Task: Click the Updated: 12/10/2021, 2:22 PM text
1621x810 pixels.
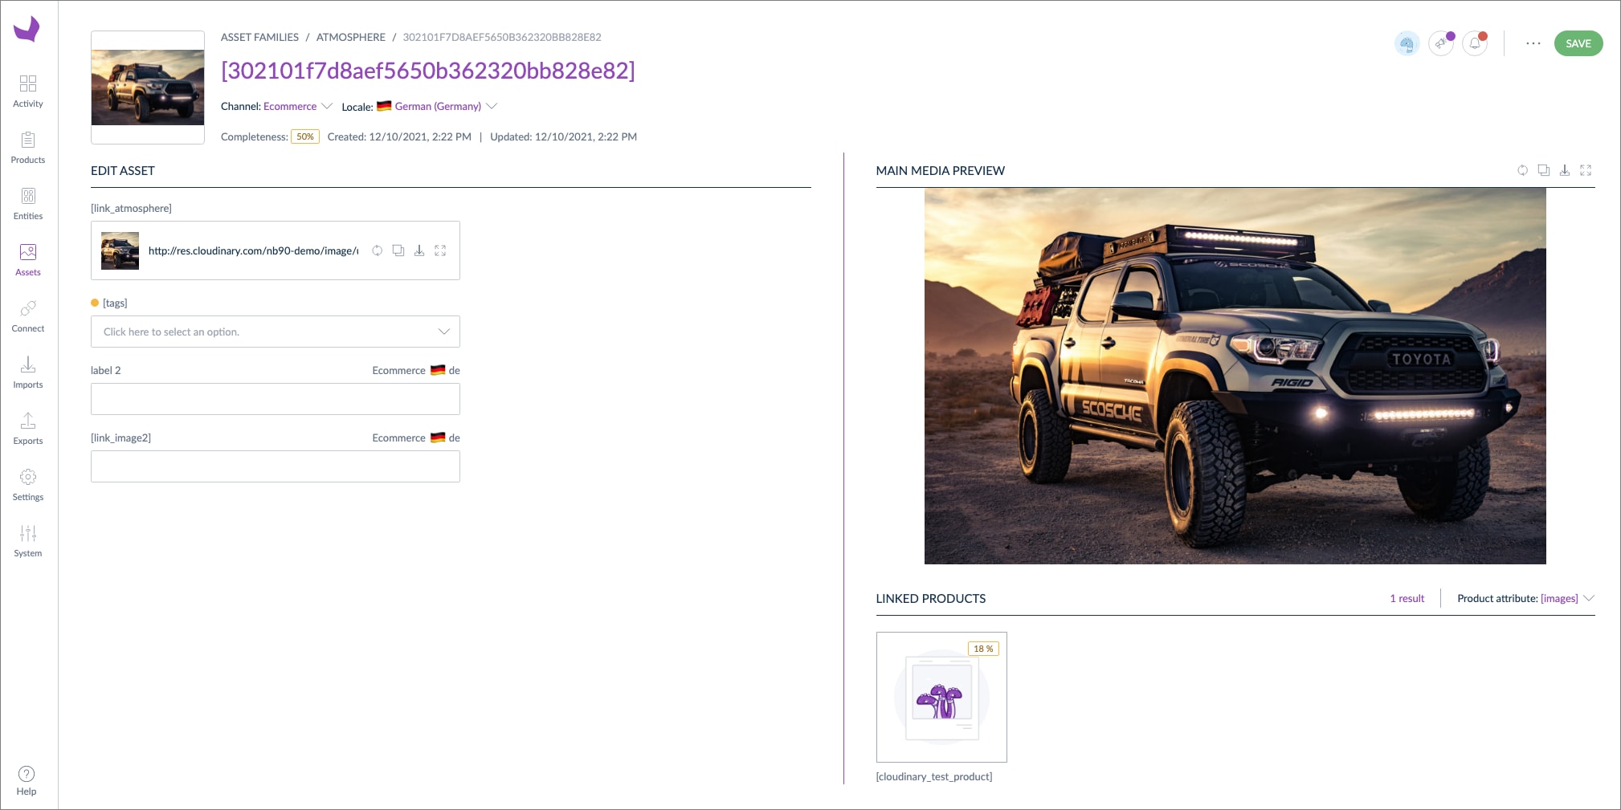Action: click(563, 136)
